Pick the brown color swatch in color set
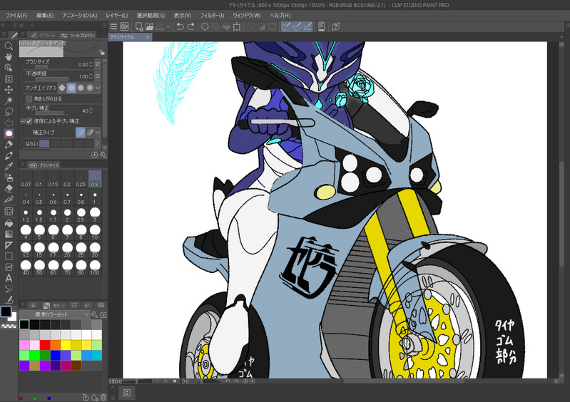The image size is (570, 402). tap(76, 366)
